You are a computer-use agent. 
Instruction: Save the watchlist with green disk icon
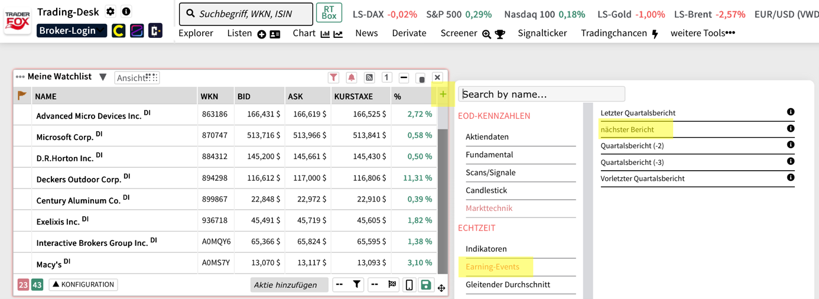425,285
